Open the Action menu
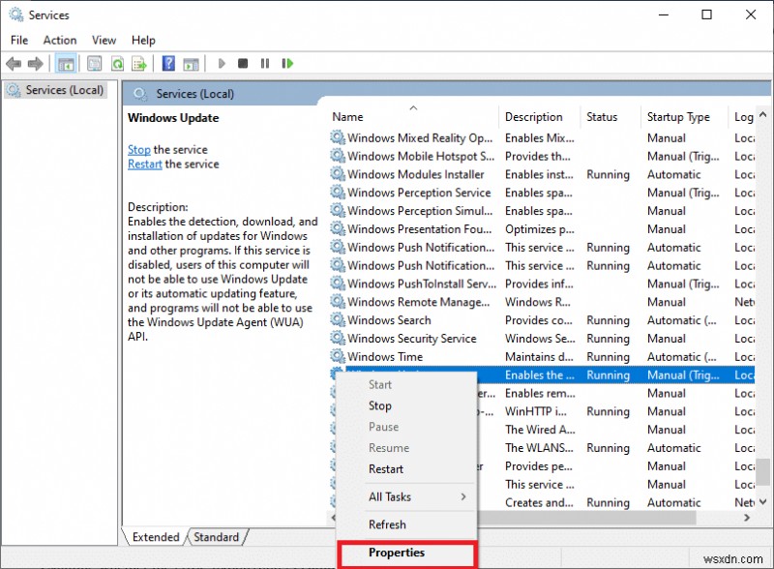 (59, 40)
